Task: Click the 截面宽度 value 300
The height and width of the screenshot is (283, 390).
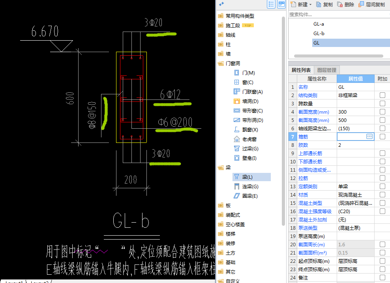Action: 355,112
